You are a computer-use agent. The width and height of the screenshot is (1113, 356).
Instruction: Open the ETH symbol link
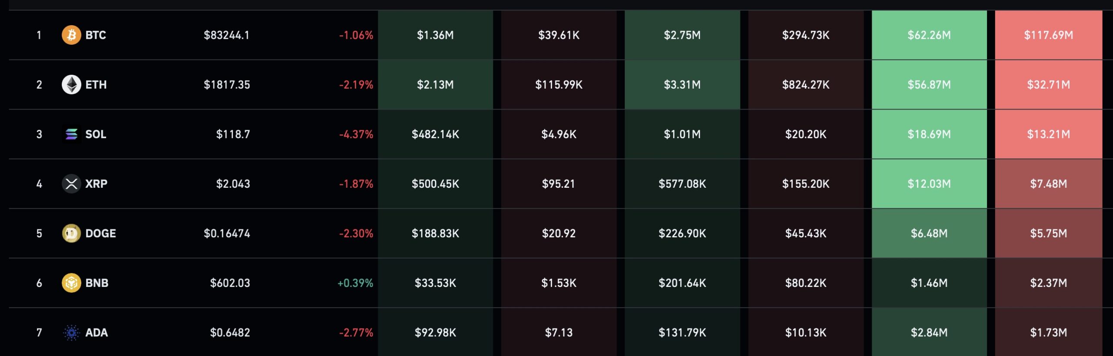tap(96, 84)
